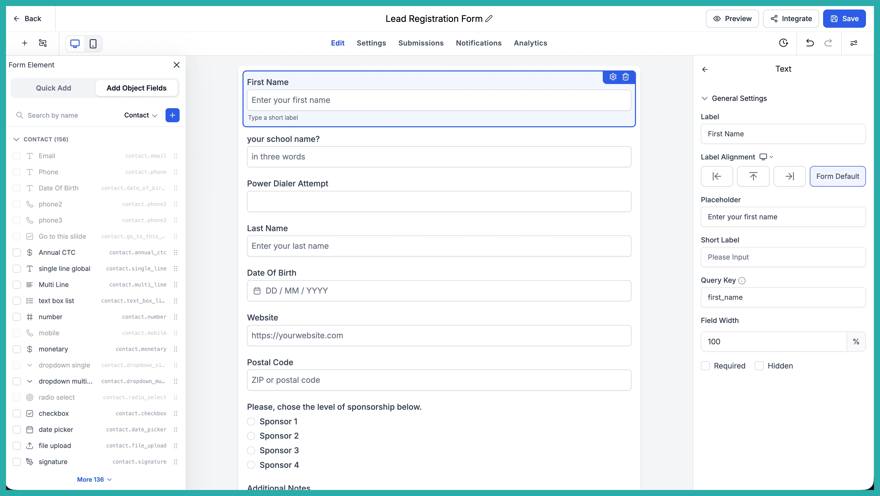Tick the single line global checkbox
Viewport: 880px width, 496px height.
(x=16, y=268)
